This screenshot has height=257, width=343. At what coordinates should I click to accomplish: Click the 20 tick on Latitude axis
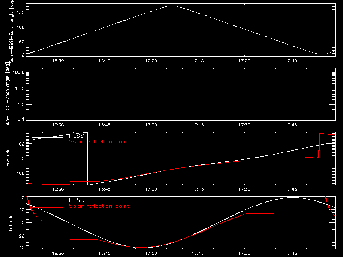(x=22, y=210)
